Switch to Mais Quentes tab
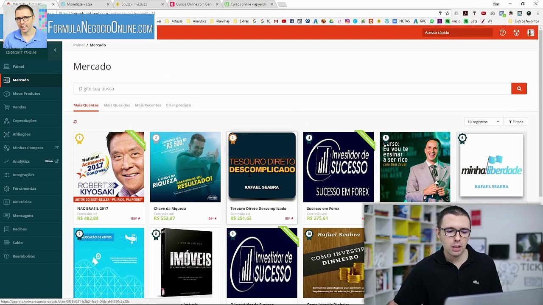Viewport: 543px width, 305px height. click(x=86, y=105)
